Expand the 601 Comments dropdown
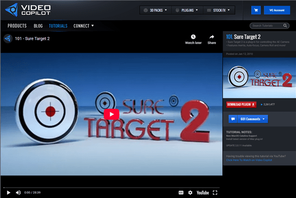296x198 pixels. [253, 119]
